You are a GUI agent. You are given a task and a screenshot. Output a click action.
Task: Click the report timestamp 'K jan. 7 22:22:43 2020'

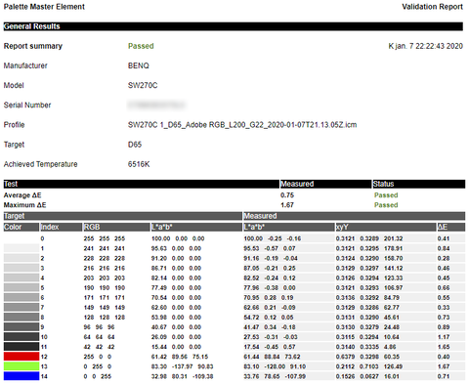[425, 46]
